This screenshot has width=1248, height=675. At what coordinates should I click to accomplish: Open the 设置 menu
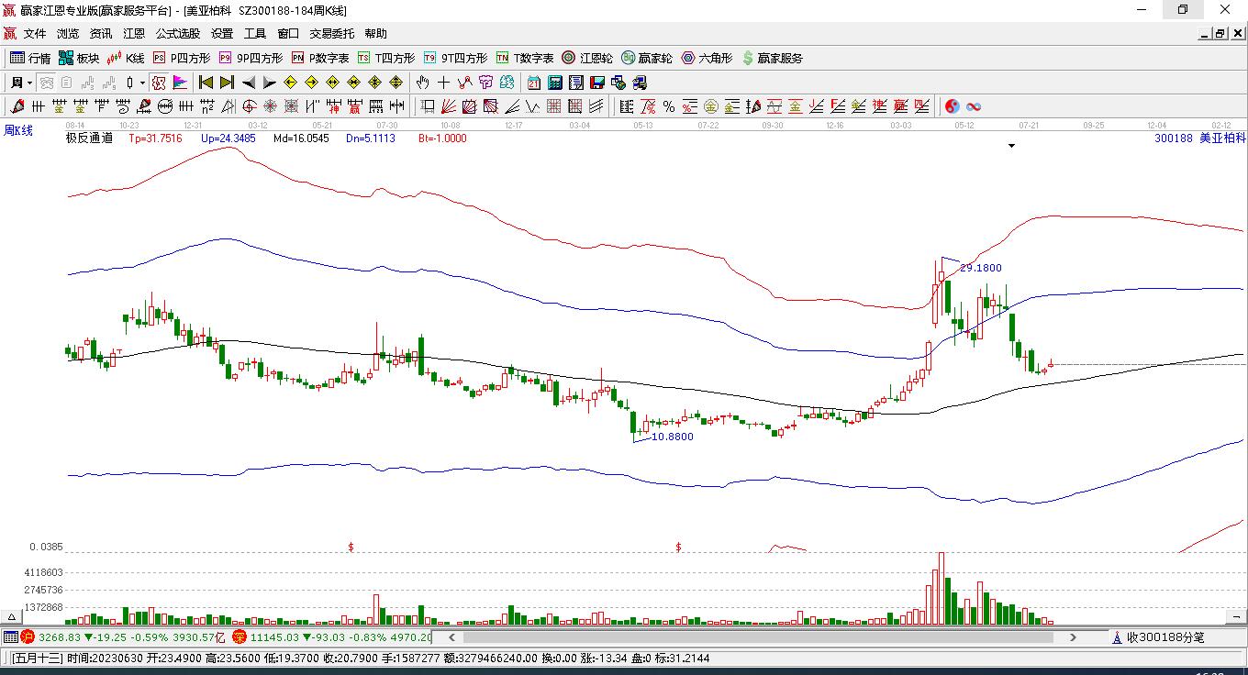pyautogui.click(x=222, y=34)
